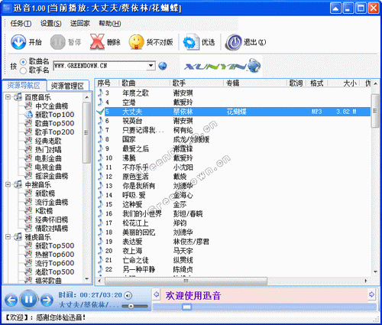
Task: Click the red X 删除 icon
Action: click(97, 42)
